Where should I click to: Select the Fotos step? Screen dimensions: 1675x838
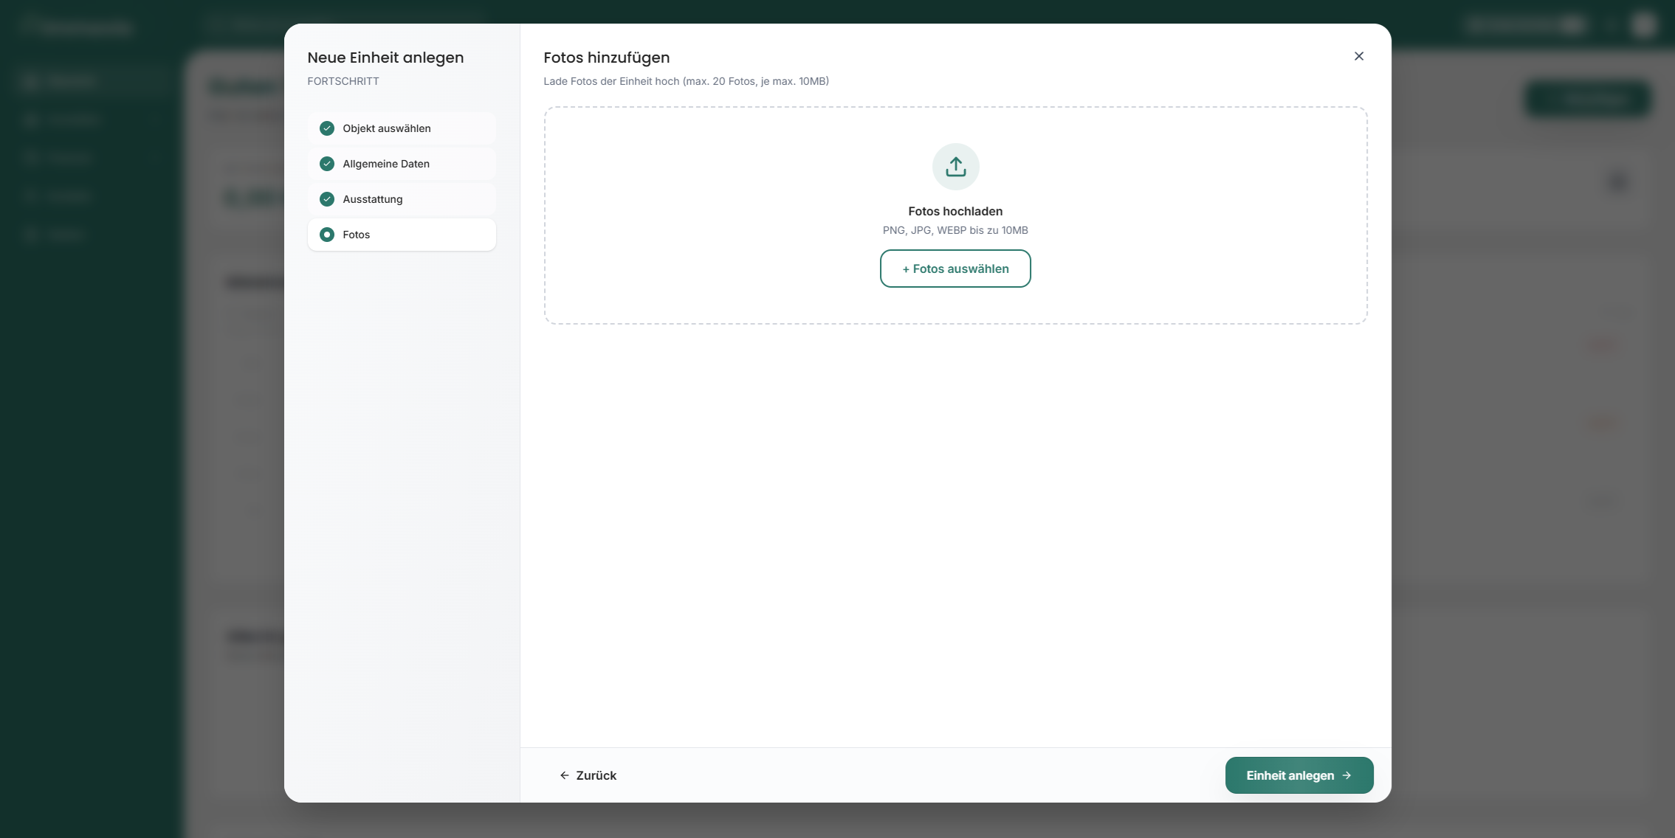[402, 235]
